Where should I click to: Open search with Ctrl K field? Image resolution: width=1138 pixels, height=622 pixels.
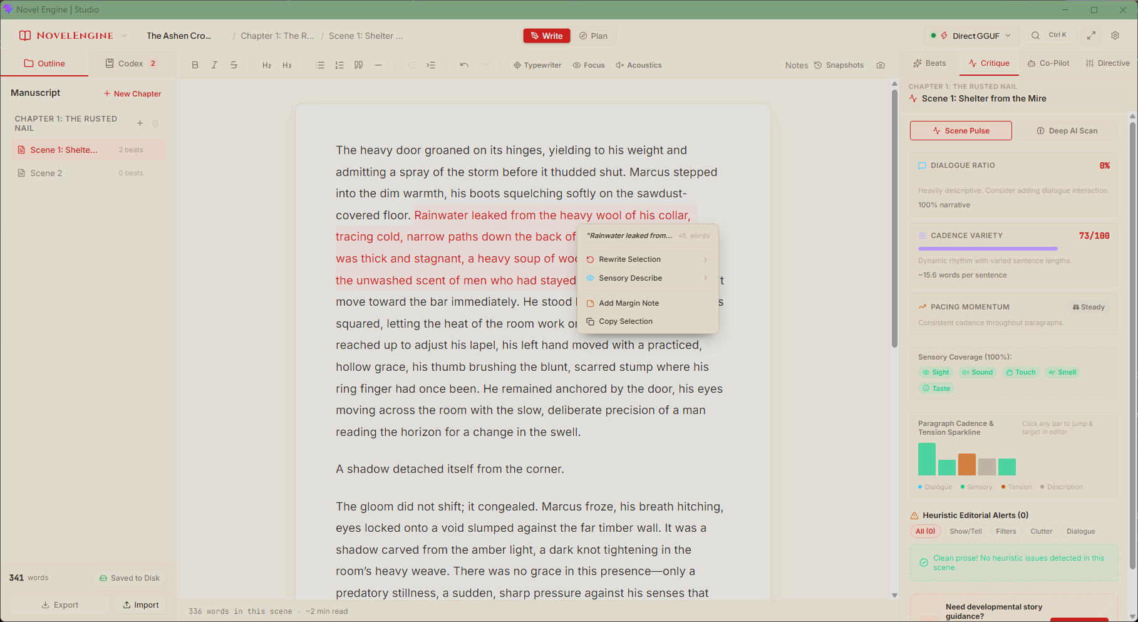point(1050,36)
